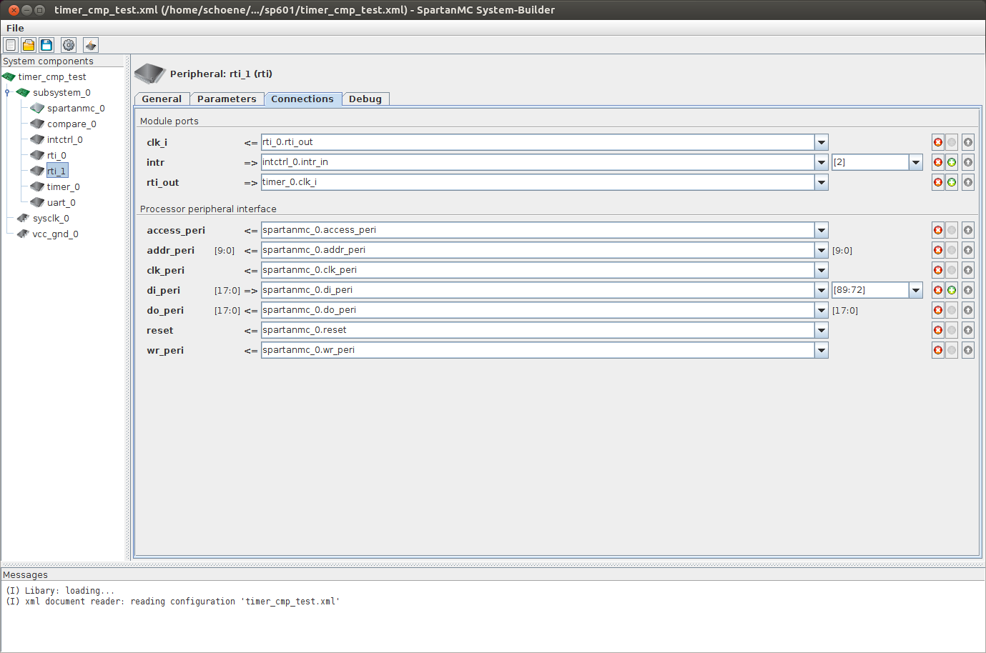The width and height of the screenshot is (986, 653).
Task: Select compare_0 in the components tree
Action: (72, 124)
